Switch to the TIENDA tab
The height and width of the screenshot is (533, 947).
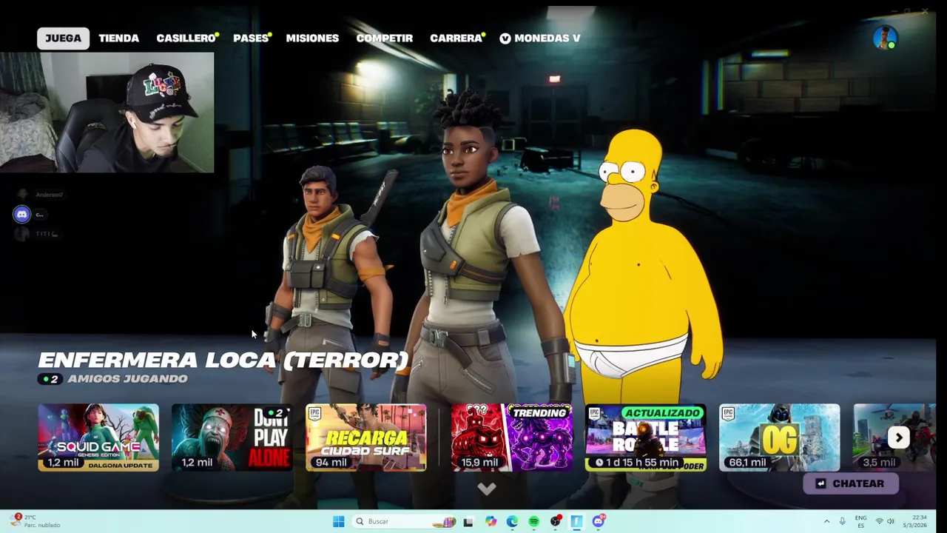pos(118,38)
